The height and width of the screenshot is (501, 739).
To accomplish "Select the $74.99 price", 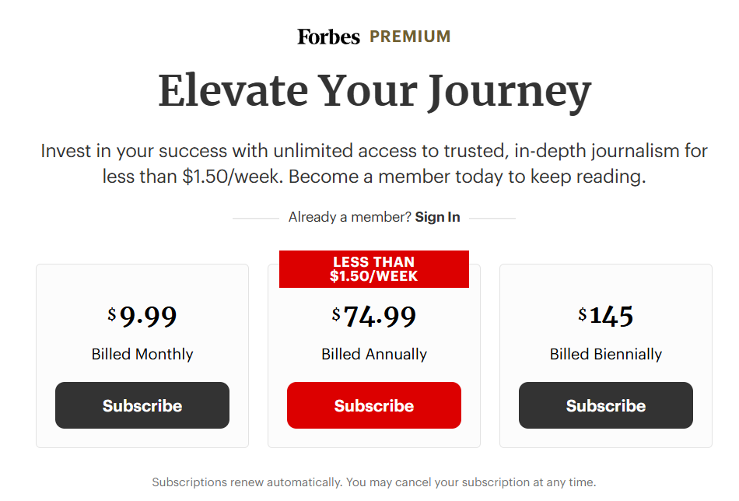I will coord(374,317).
